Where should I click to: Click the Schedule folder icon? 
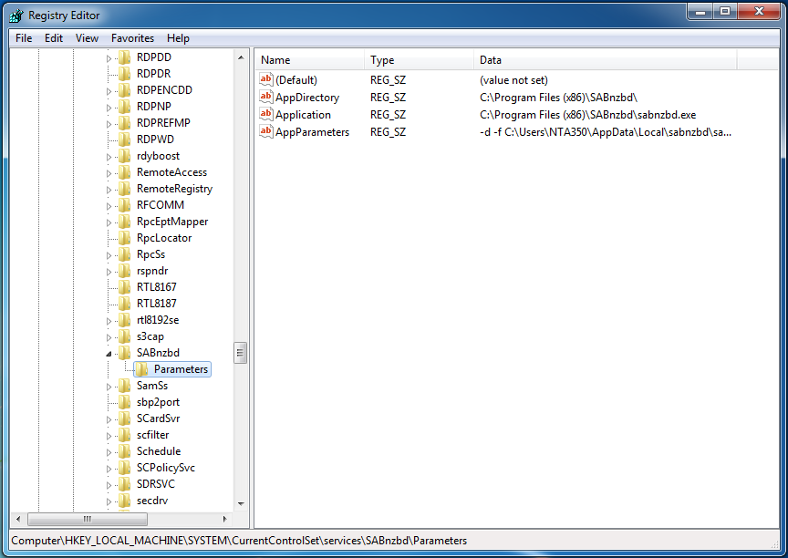(125, 451)
